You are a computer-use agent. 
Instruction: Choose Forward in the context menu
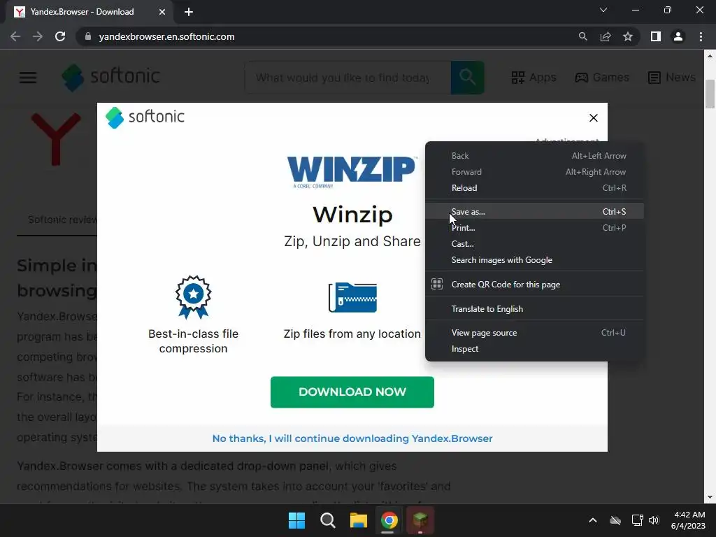pyautogui.click(x=534, y=172)
